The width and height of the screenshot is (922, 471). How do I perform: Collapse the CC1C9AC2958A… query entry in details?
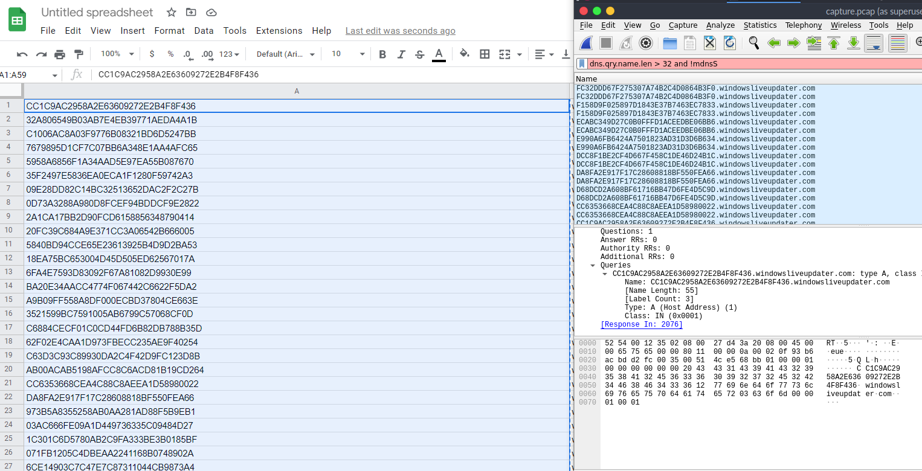click(x=605, y=274)
